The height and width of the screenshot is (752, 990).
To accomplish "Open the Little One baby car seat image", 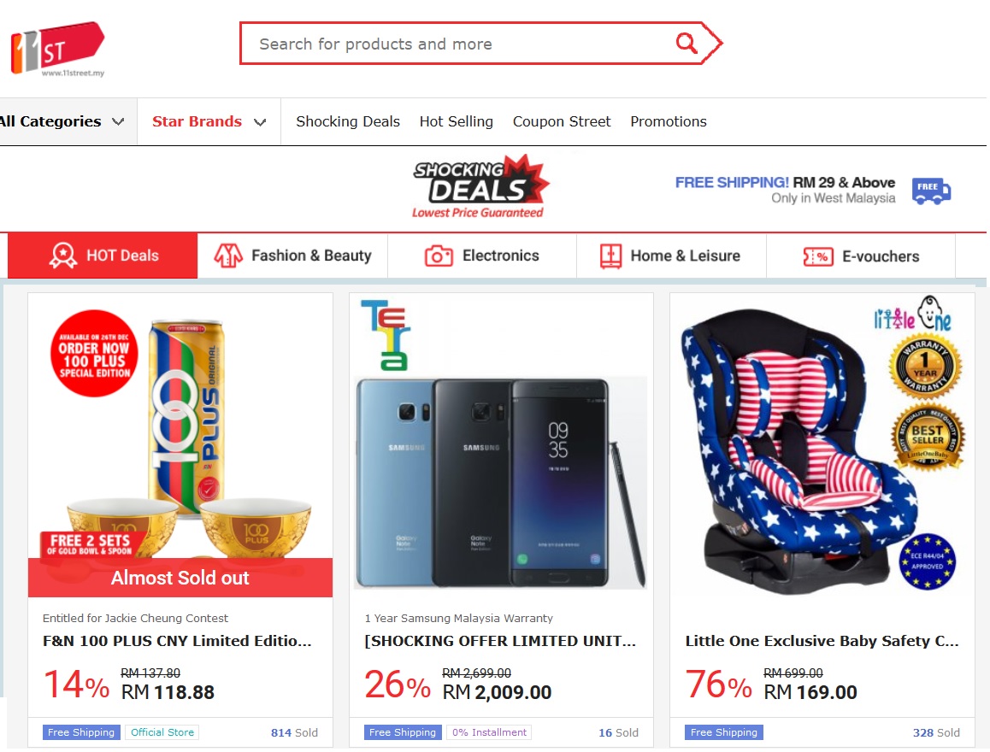I will (822, 444).
